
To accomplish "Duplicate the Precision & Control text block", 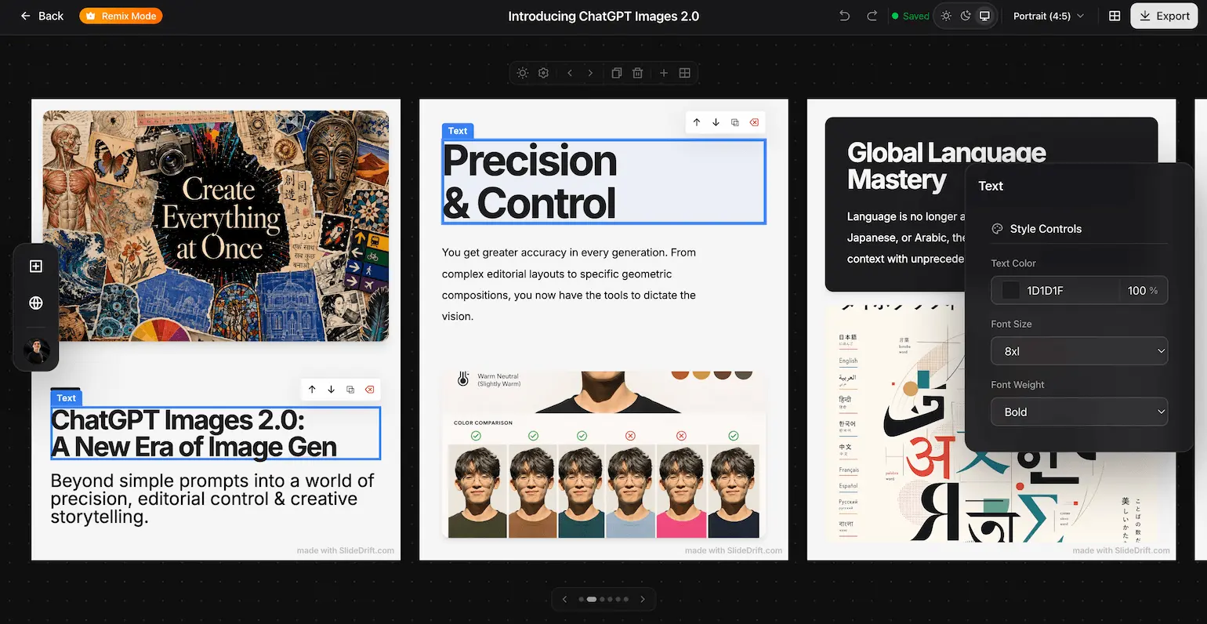I will pos(735,122).
